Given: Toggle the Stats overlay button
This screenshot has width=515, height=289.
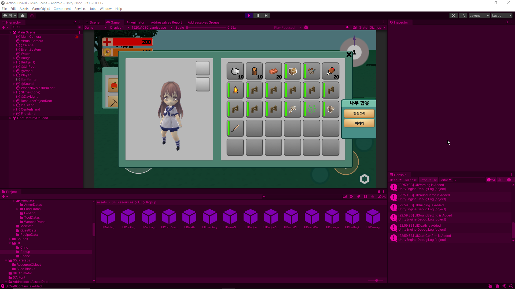Looking at the screenshot, I should (x=363, y=28).
